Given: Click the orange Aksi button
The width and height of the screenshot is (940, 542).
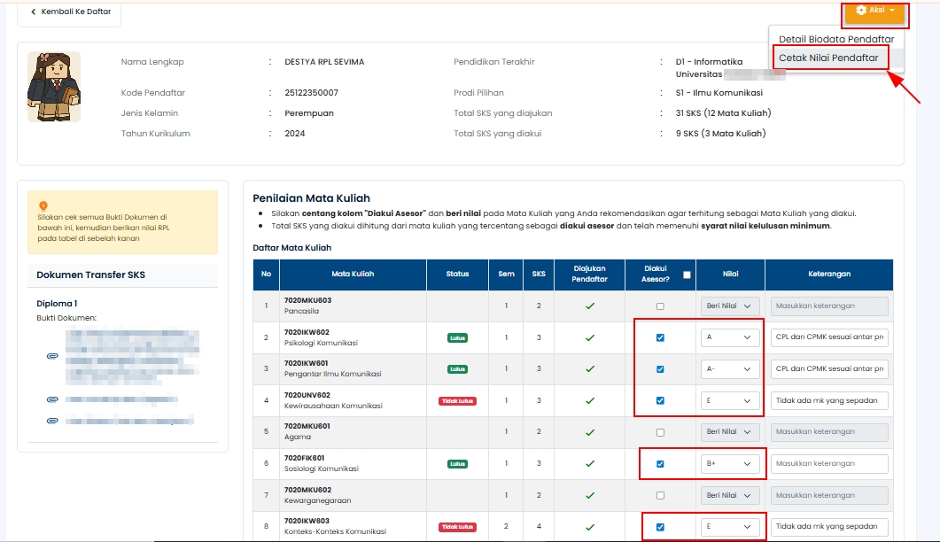Looking at the screenshot, I should tap(874, 11).
